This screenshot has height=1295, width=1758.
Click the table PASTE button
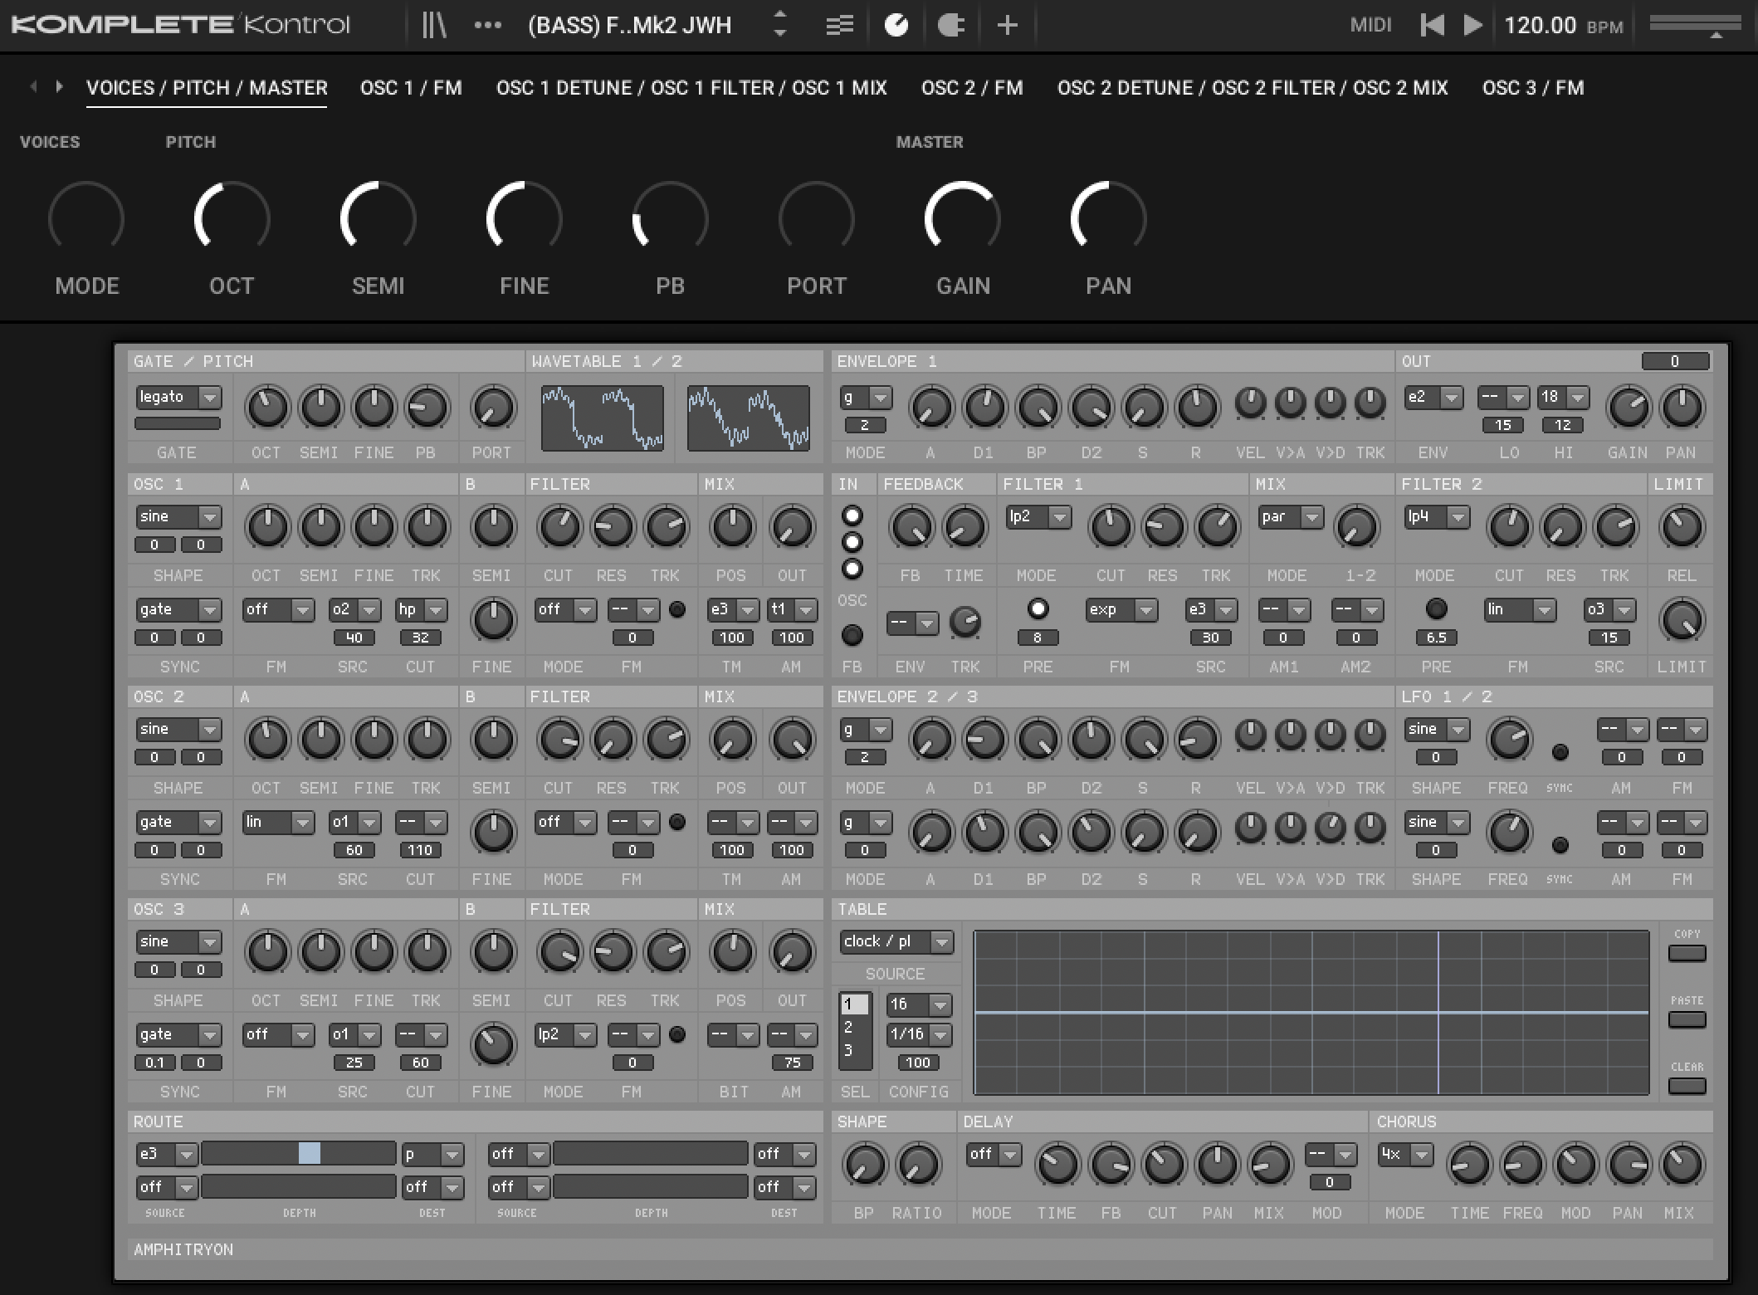pos(1687,1019)
